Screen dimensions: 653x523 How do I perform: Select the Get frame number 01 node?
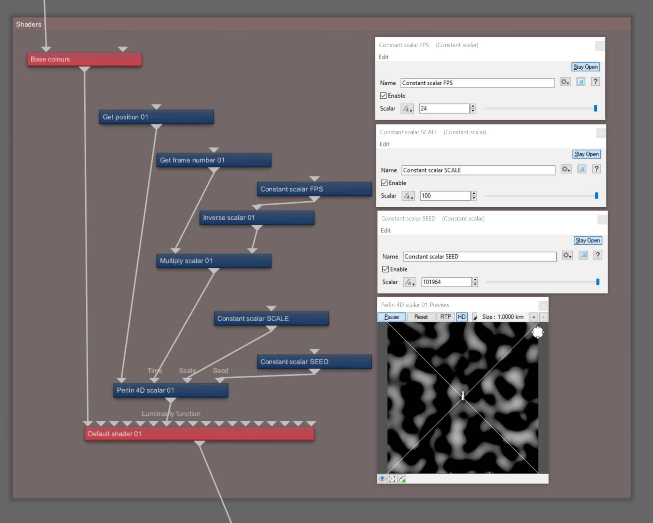click(214, 160)
